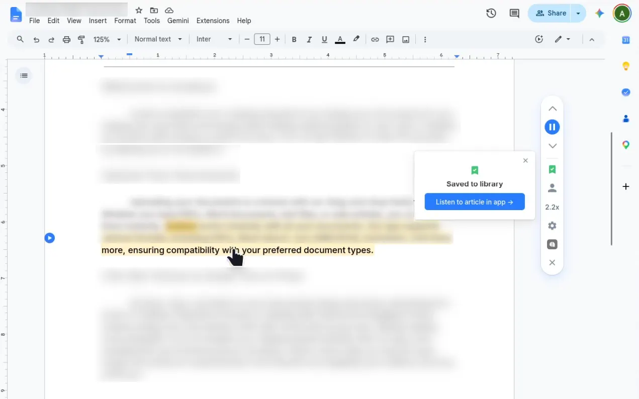
Task: Close the reader control panel
Action: coord(552,262)
